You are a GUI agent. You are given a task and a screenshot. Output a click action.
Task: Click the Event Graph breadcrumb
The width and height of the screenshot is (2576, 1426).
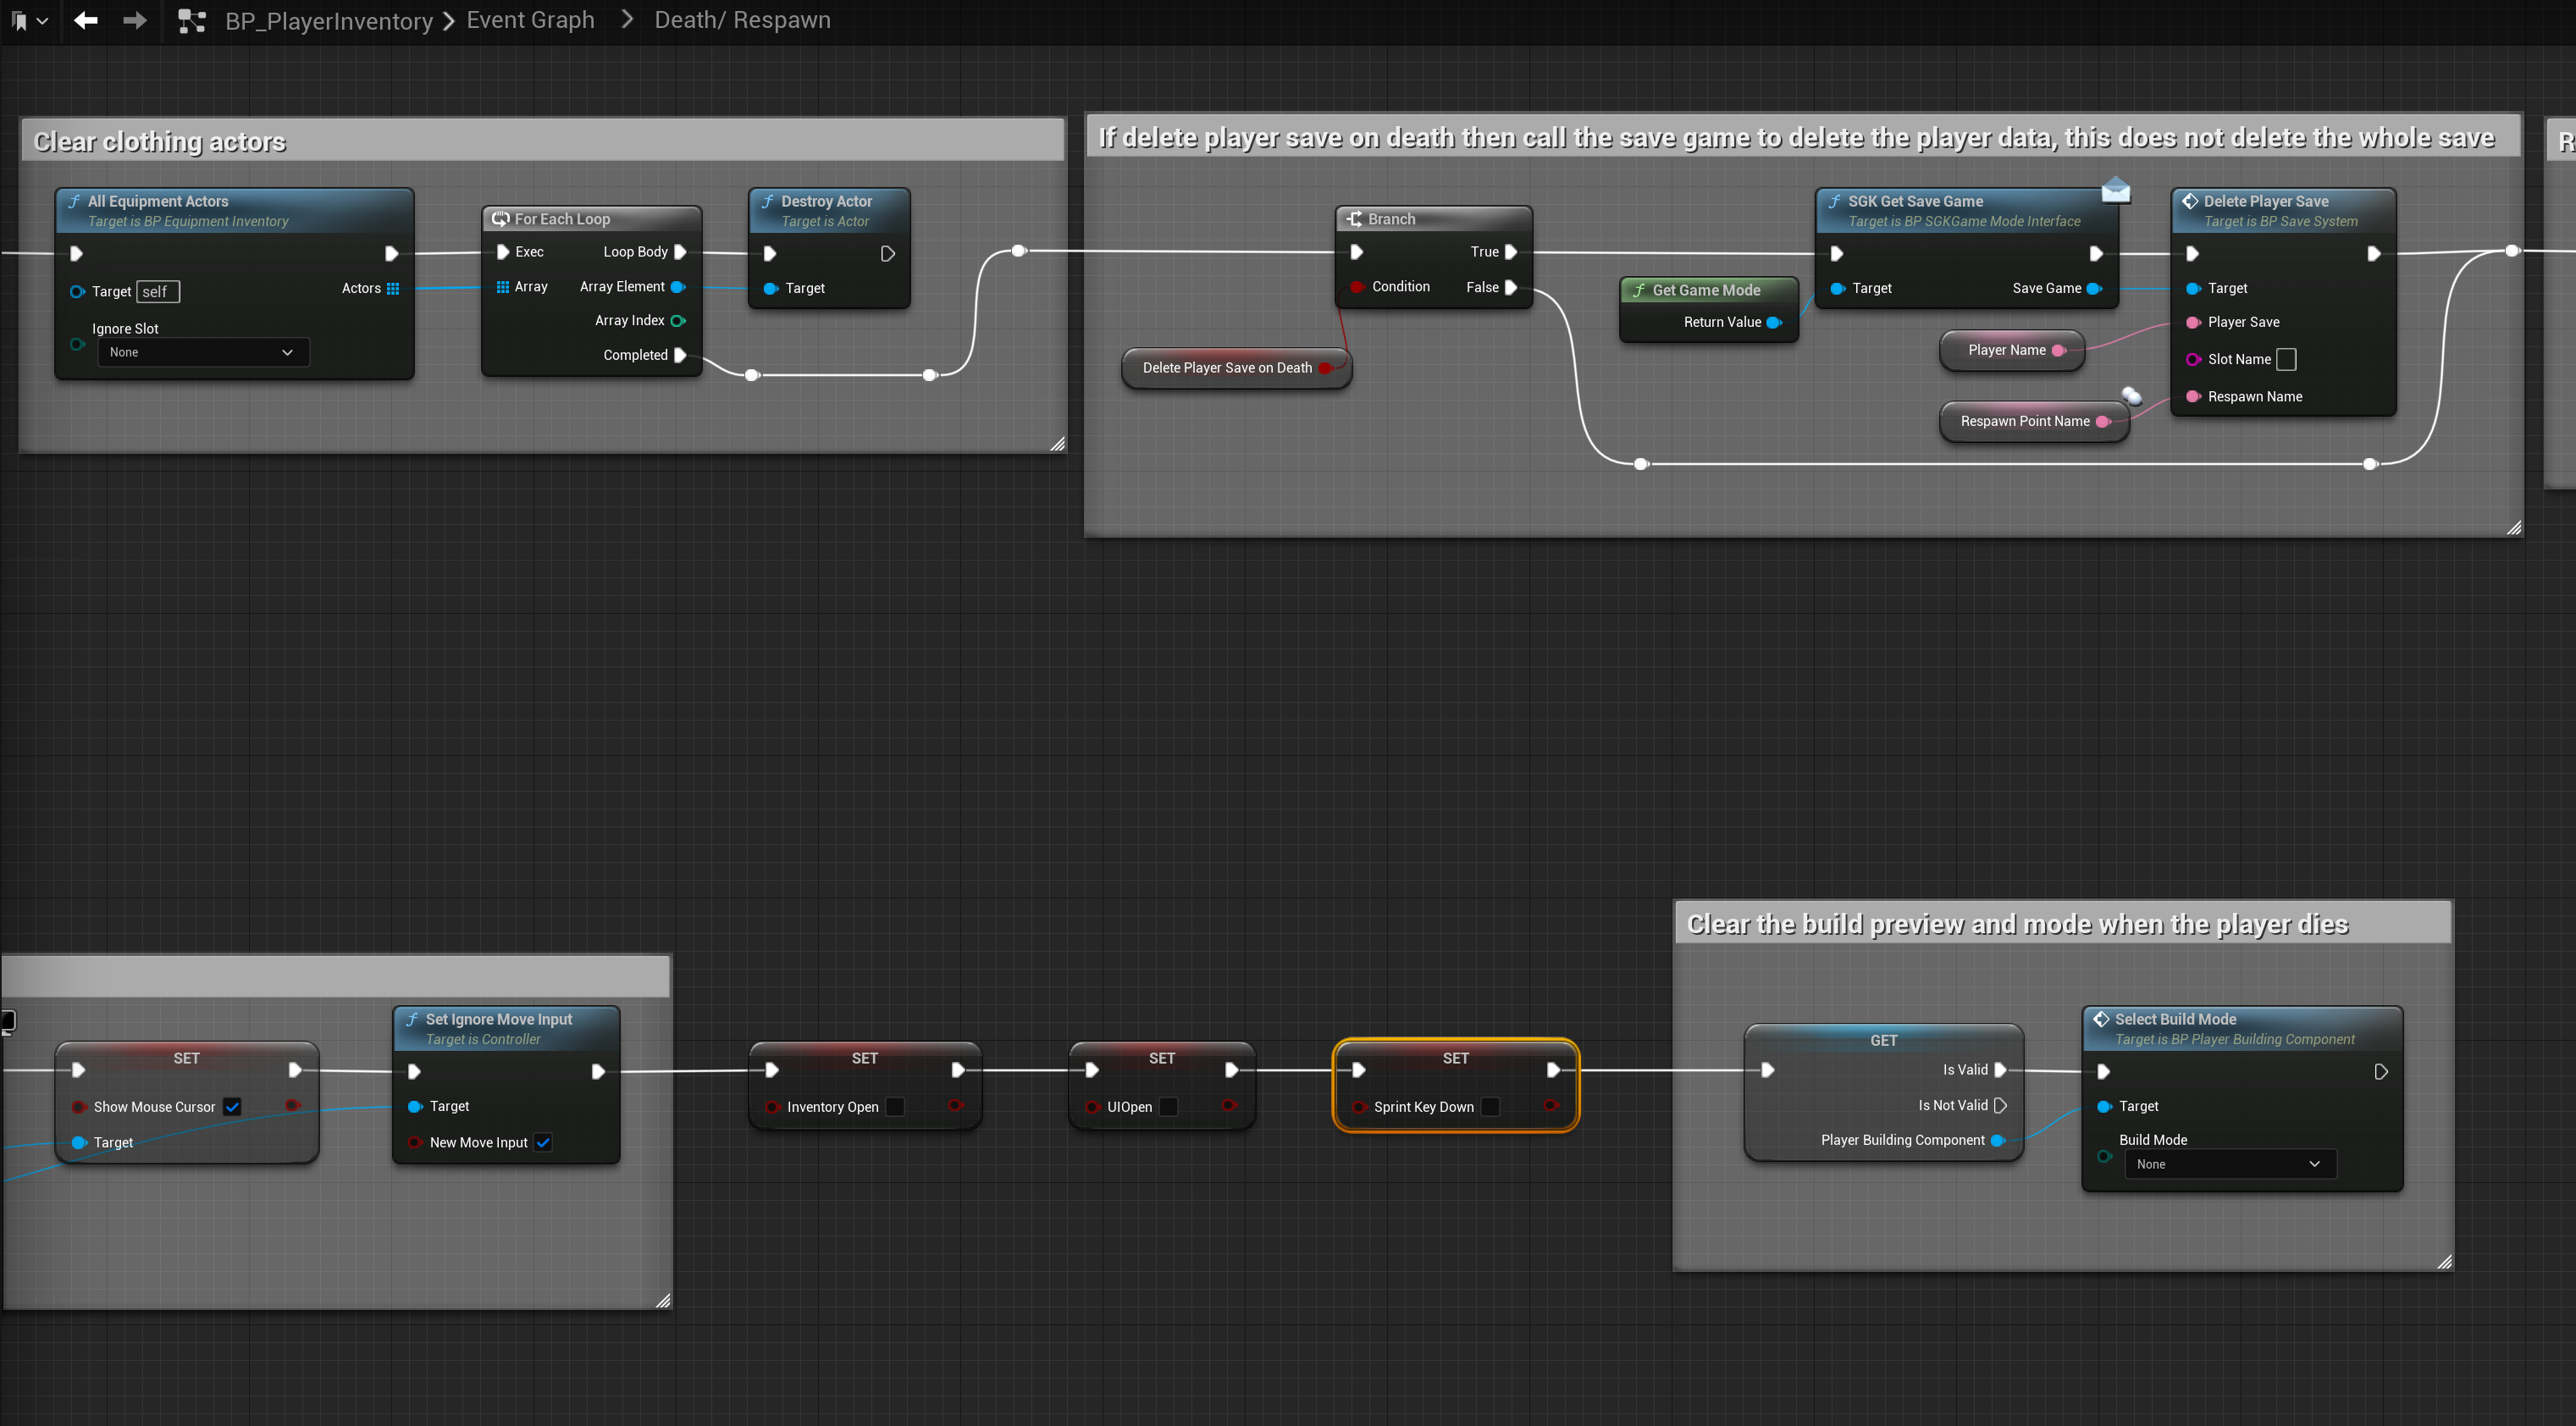(530, 20)
